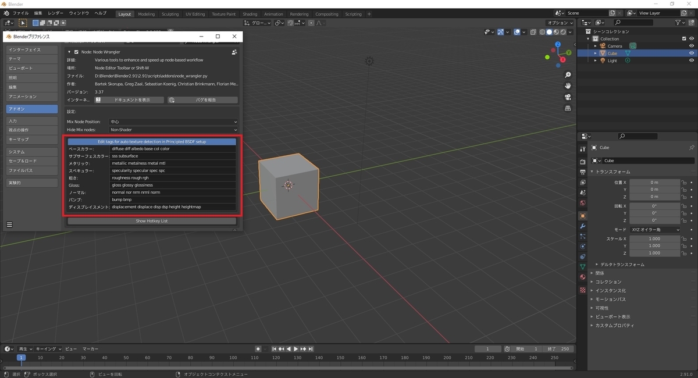Open the Material properties tab icon

[x=583, y=277]
